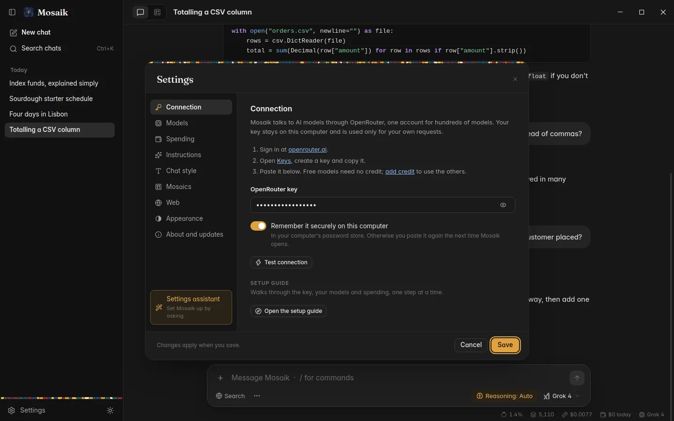Open the Instructions settings tab
Screen dimensions: 674x421
[191, 155]
